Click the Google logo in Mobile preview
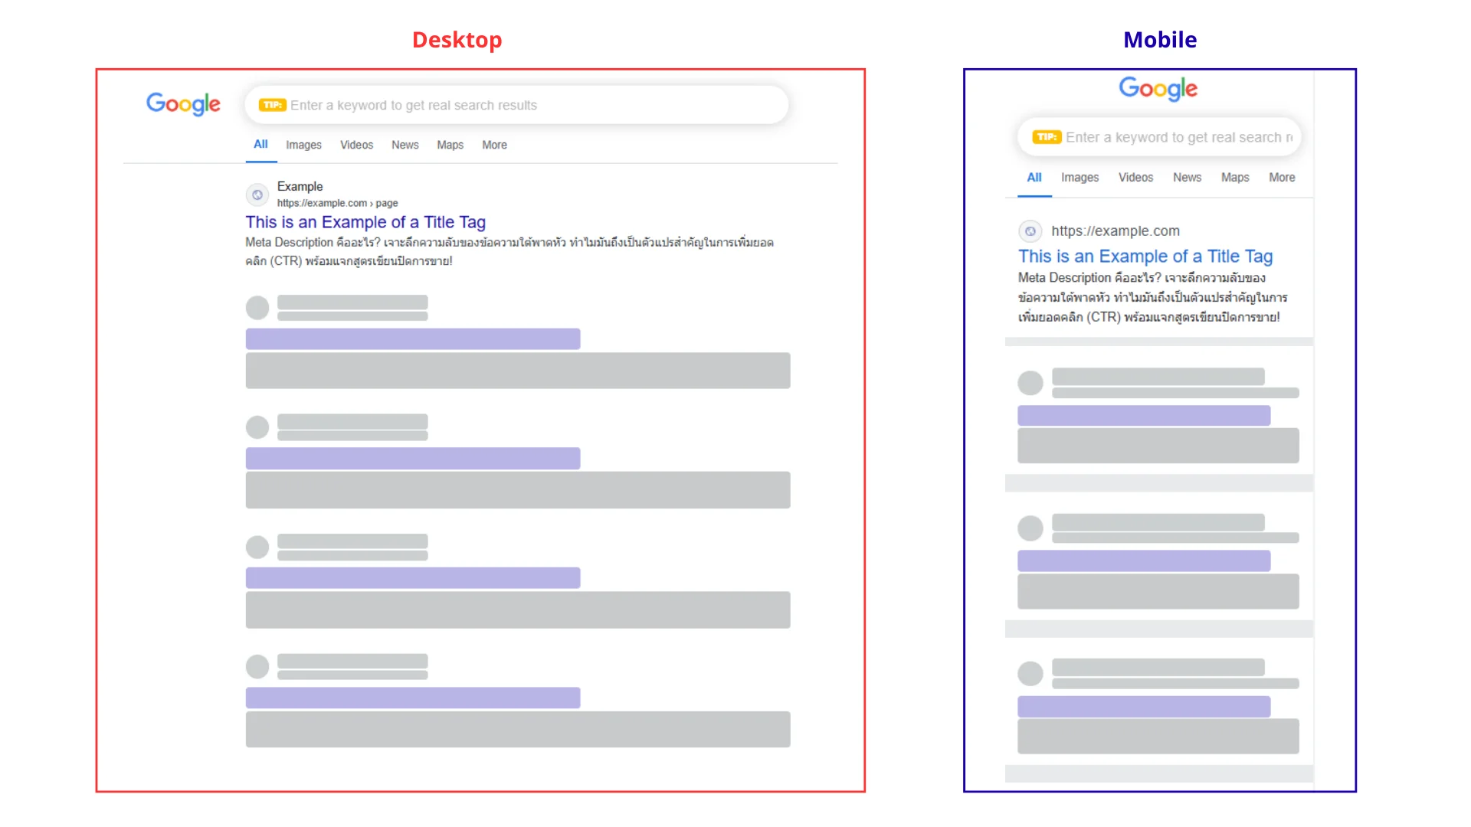Viewport: 1471px width, 827px height. tap(1158, 89)
